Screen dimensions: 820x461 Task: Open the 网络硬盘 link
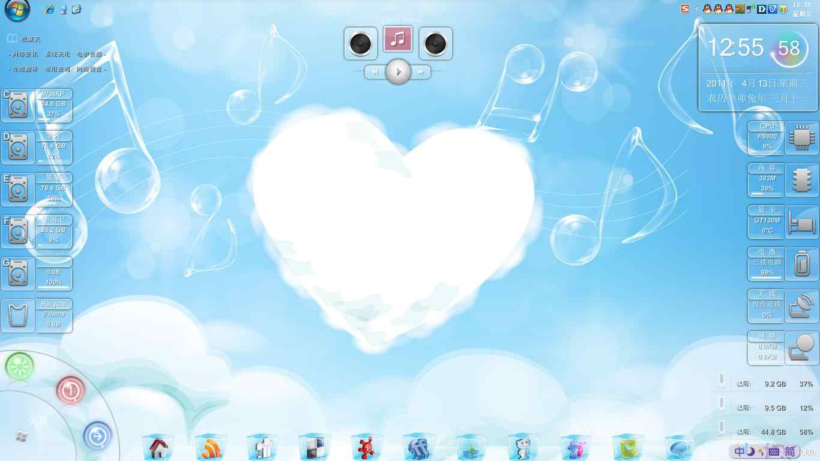pyautogui.click(x=89, y=69)
